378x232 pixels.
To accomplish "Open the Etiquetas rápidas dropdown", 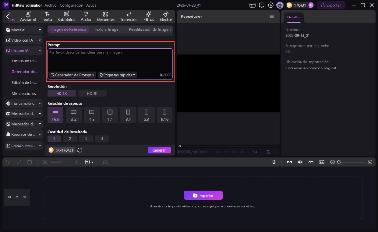I will click(117, 75).
